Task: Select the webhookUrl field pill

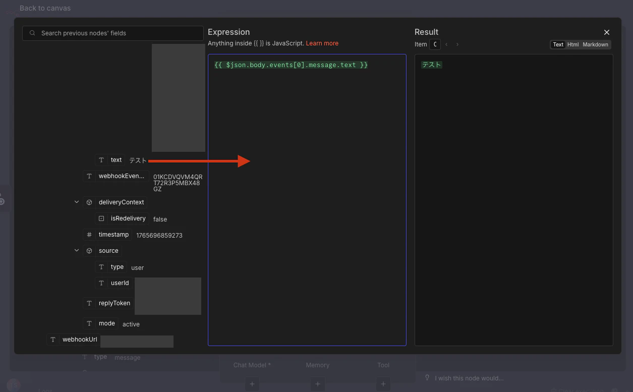Action: (x=74, y=340)
